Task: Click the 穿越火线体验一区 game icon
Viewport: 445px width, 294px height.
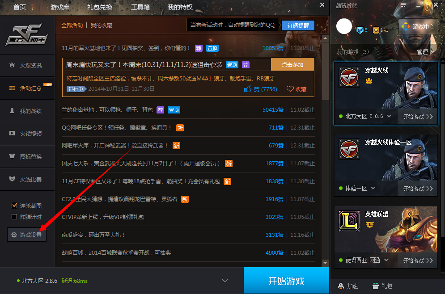Action: (x=349, y=149)
